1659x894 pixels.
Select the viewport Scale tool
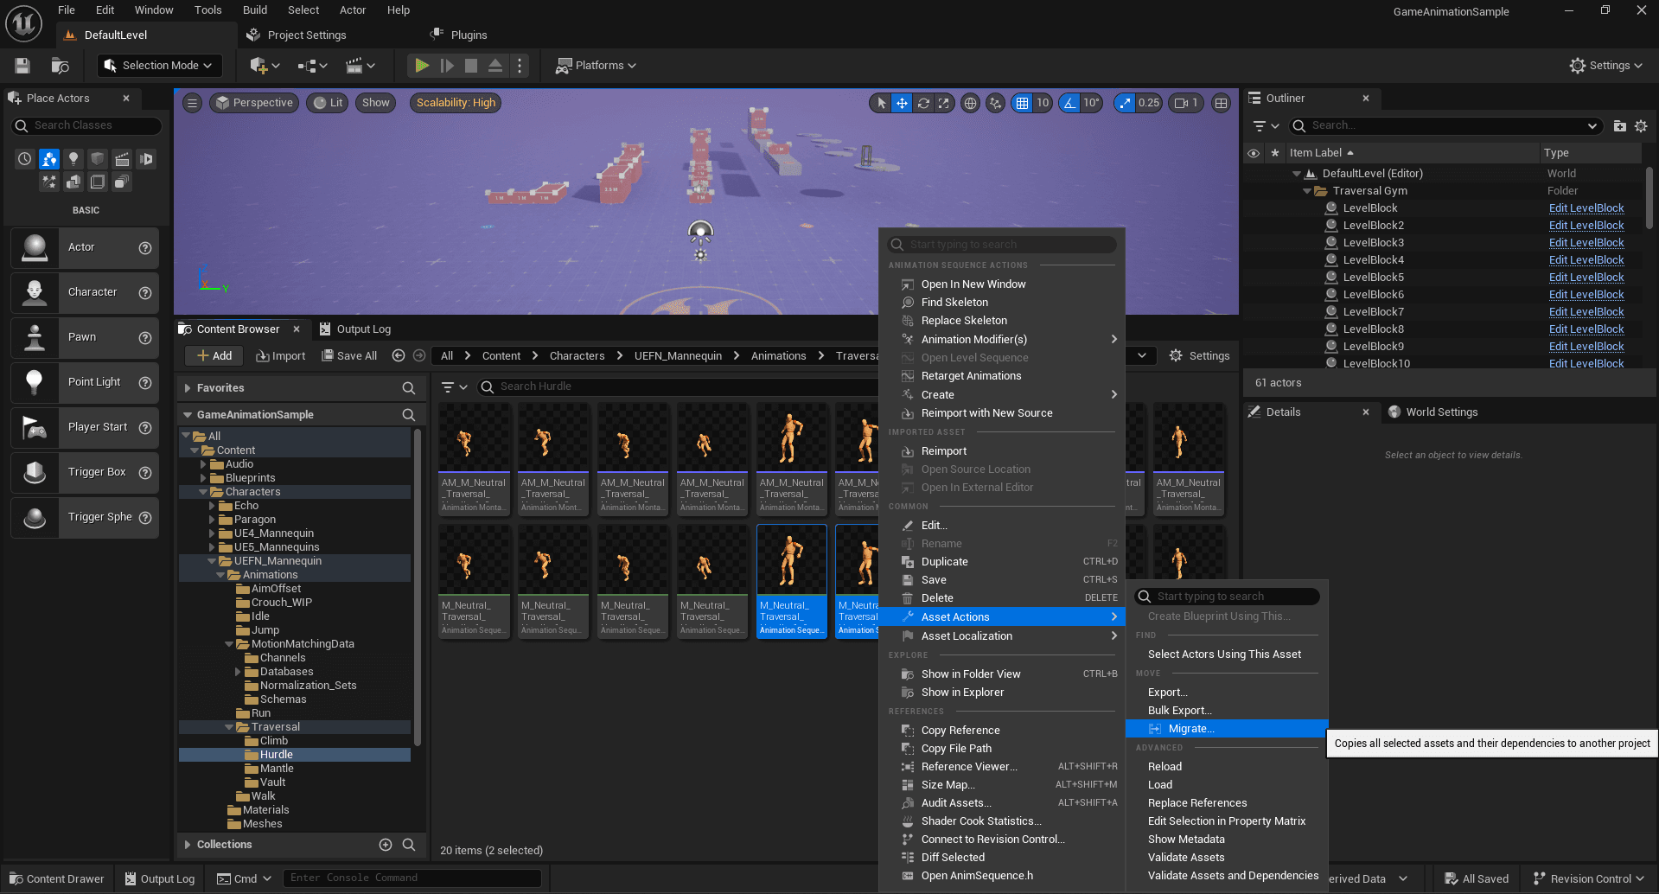click(x=944, y=103)
